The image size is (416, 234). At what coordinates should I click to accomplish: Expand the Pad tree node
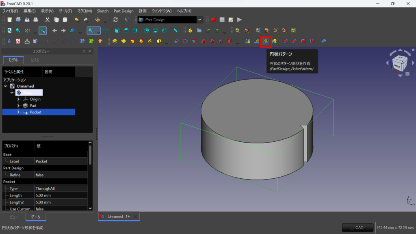18,106
